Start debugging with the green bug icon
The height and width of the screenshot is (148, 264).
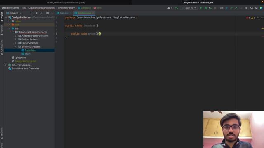(205, 8)
